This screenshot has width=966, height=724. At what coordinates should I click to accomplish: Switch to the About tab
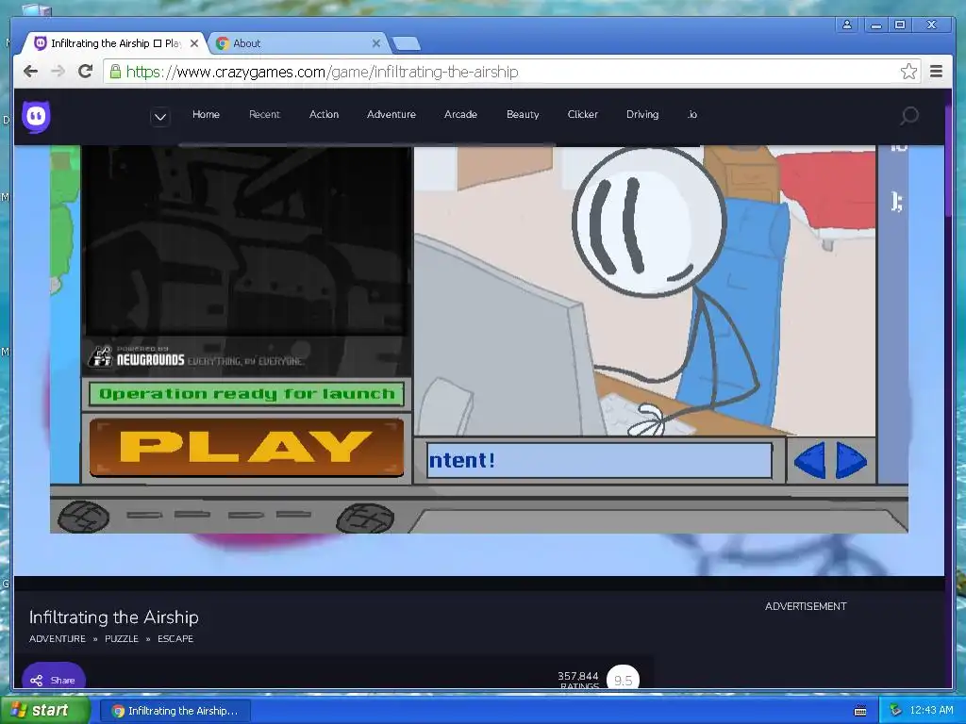(x=299, y=43)
